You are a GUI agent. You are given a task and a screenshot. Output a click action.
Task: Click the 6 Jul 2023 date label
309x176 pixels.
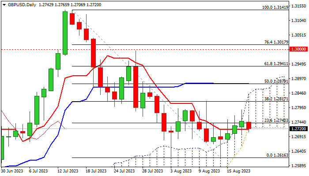[38, 171]
